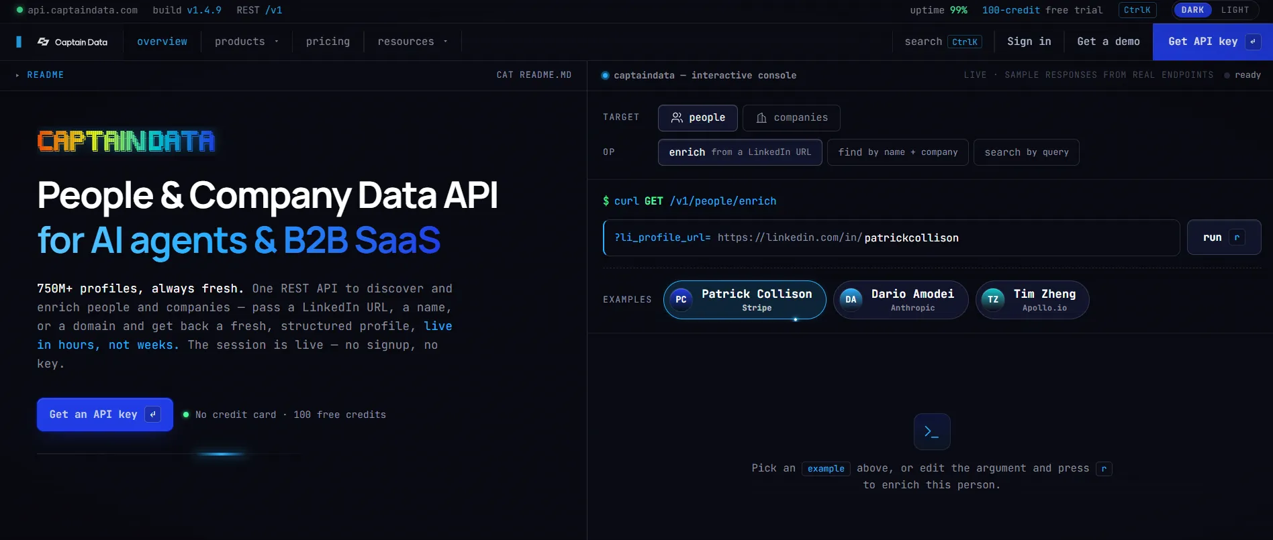
Task: Select people as target
Action: click(698, 118)
